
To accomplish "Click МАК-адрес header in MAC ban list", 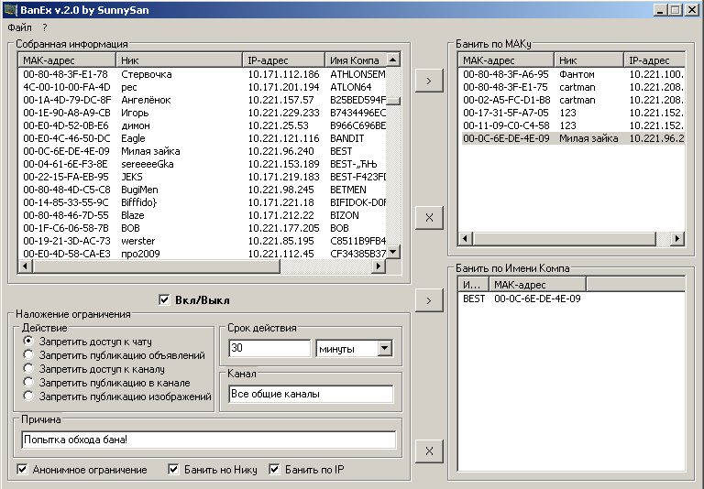I will point(506,60).
